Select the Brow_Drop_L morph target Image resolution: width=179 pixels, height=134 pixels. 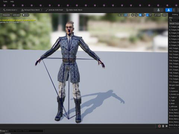(174, 125)
